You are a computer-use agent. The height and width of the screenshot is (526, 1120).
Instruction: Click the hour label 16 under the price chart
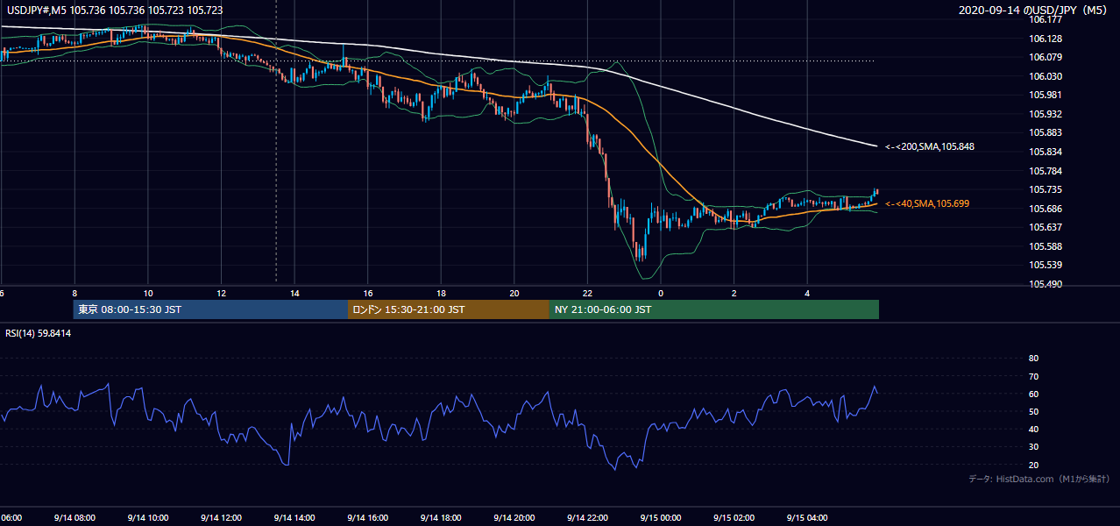tap(368, 294)
